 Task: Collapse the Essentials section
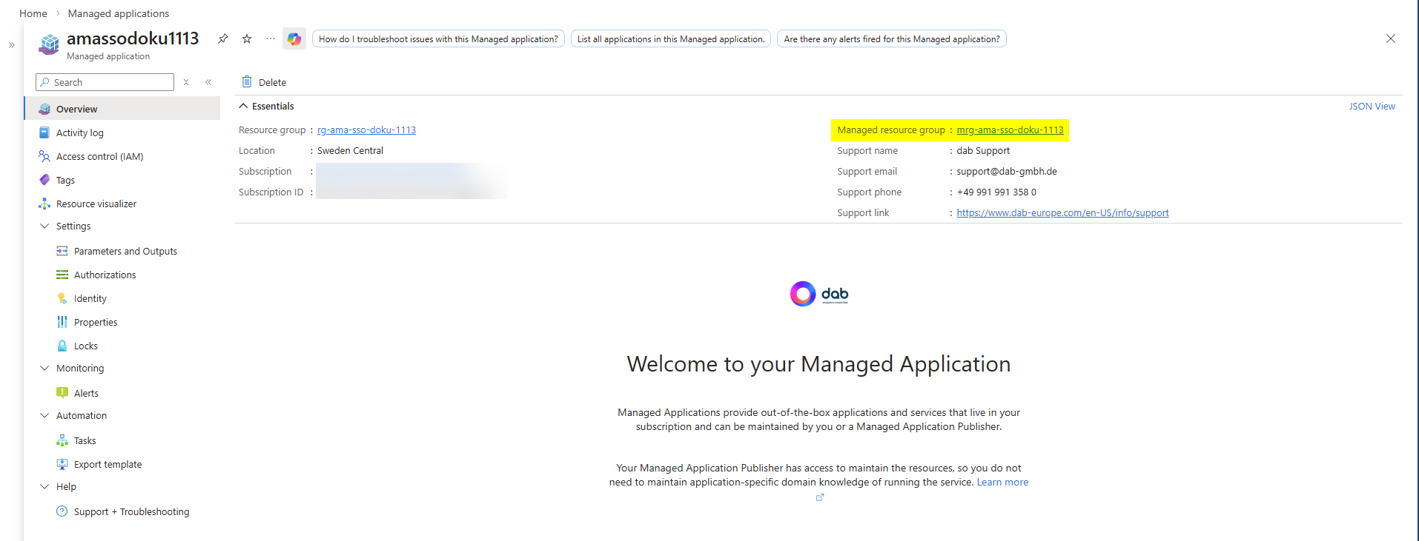coord(243,107)
